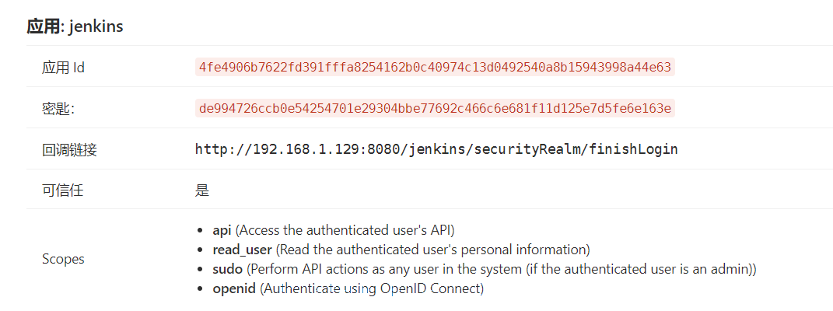
Task: Click the 应用: jenkins heading
Action: point(75,26)
